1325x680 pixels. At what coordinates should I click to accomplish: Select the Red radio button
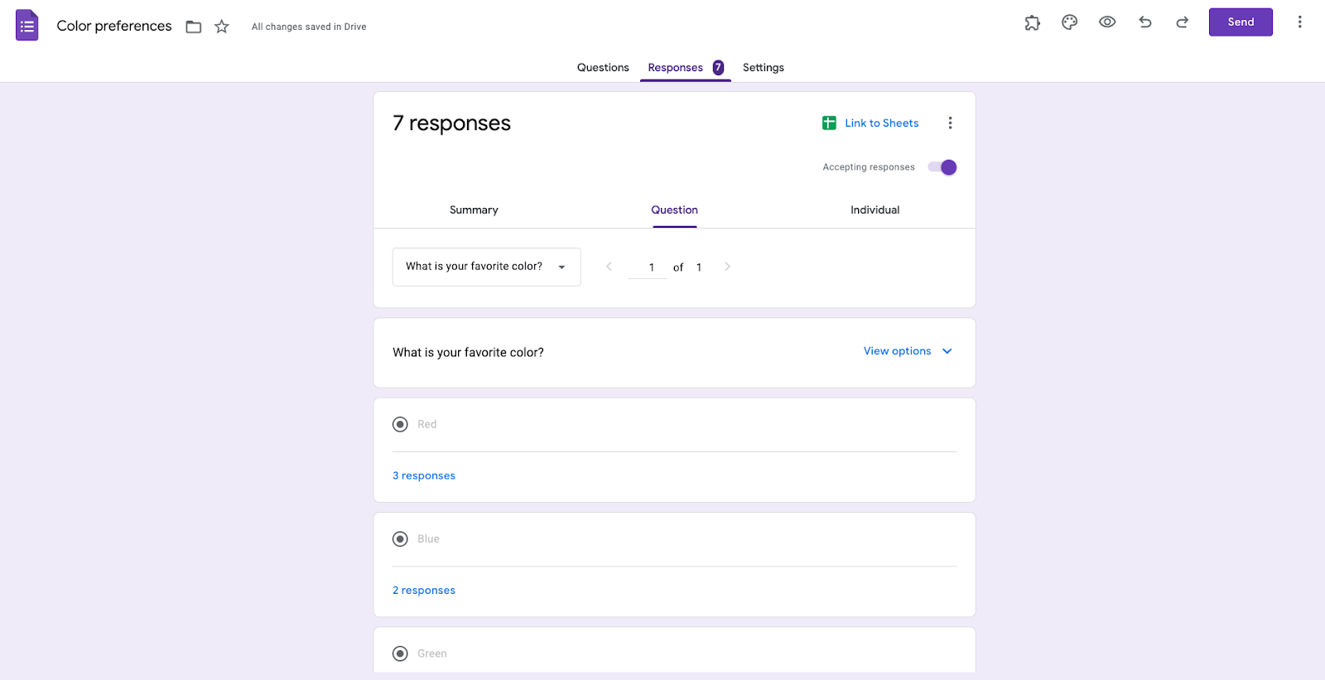[401, 425]
